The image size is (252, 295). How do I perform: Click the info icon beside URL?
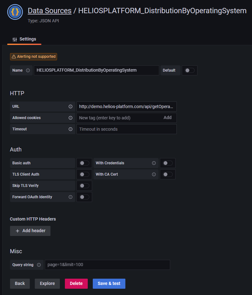coord(70,107)
